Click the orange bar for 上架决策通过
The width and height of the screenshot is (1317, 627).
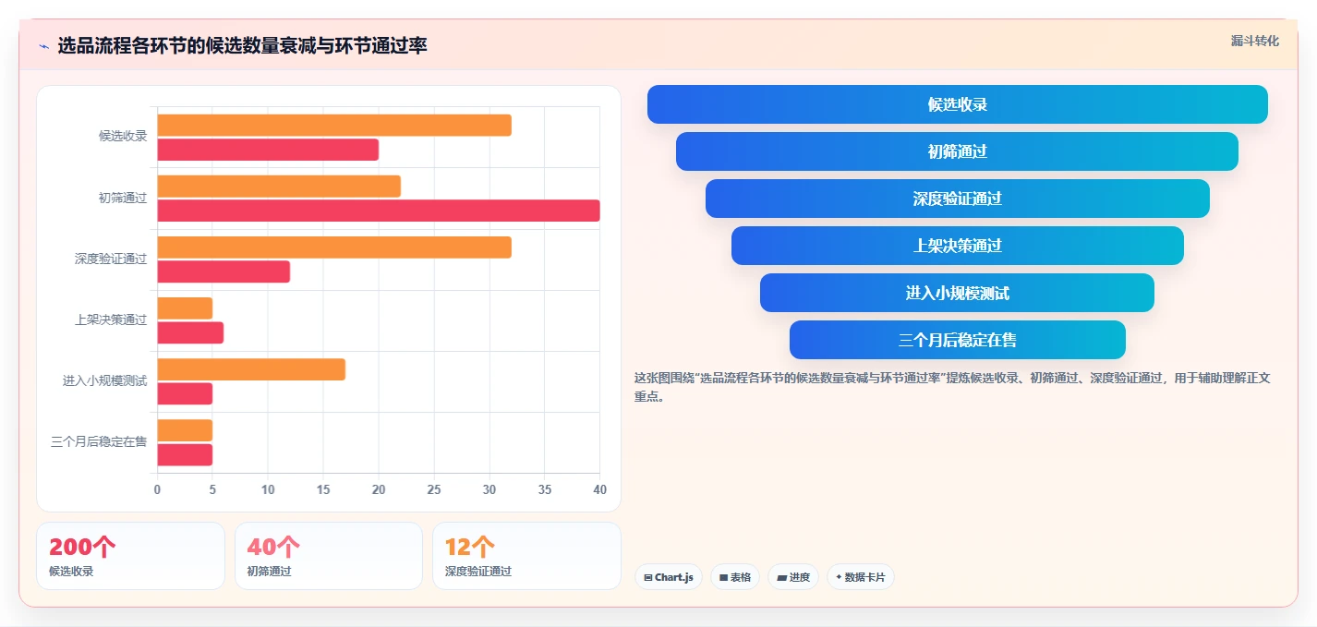pyautogui.click(x=185, y=308)
